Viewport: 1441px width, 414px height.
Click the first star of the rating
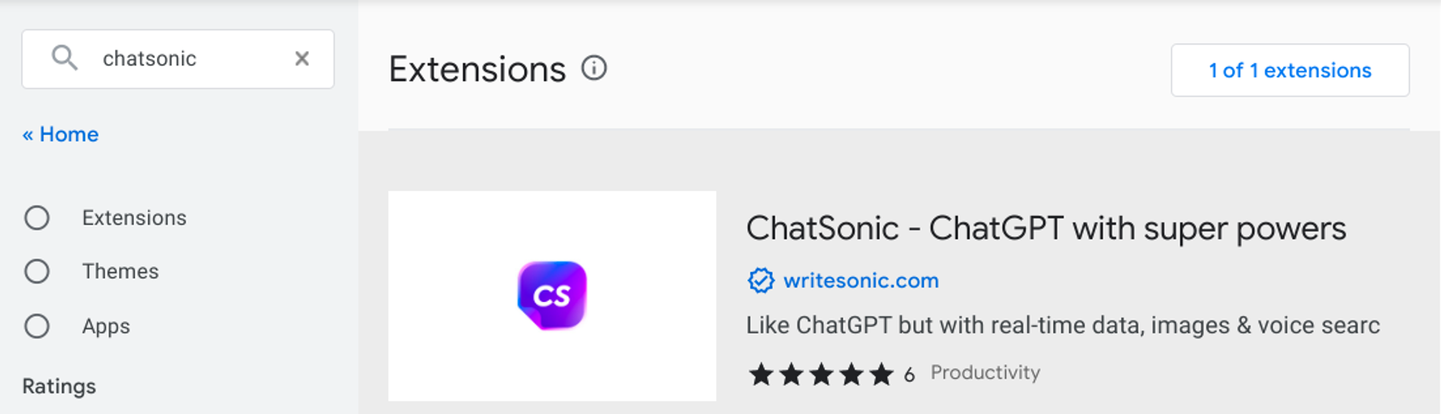[x=761, y=374]
